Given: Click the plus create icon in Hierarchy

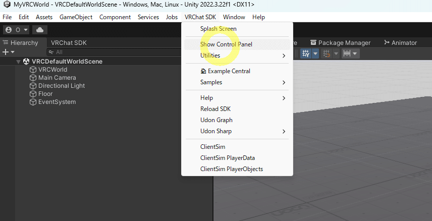Looking at the screenshot, I should pos(5,52).
